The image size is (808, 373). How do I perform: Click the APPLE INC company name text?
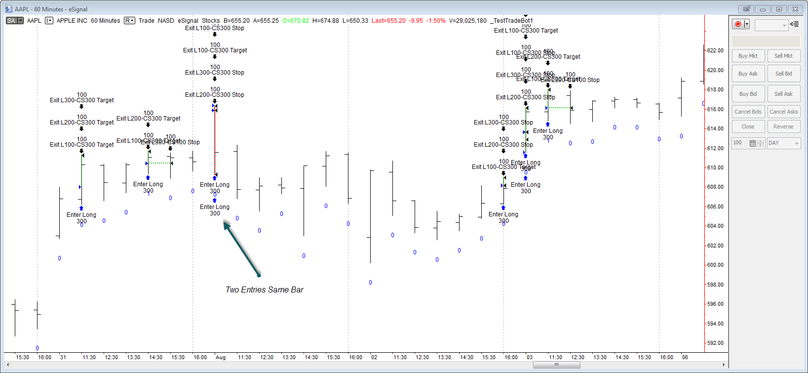72,21
